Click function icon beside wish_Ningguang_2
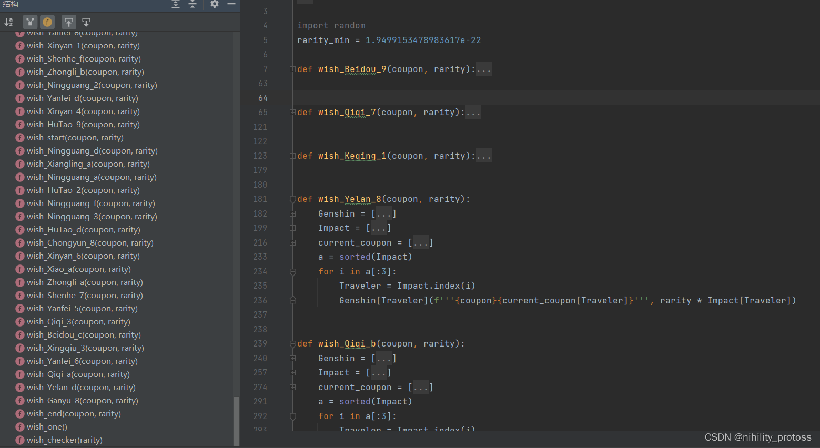This screenshot has height=448, width=820. (20, 85)
